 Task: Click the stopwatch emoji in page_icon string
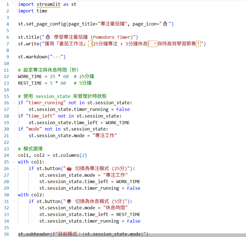(165, 24)
